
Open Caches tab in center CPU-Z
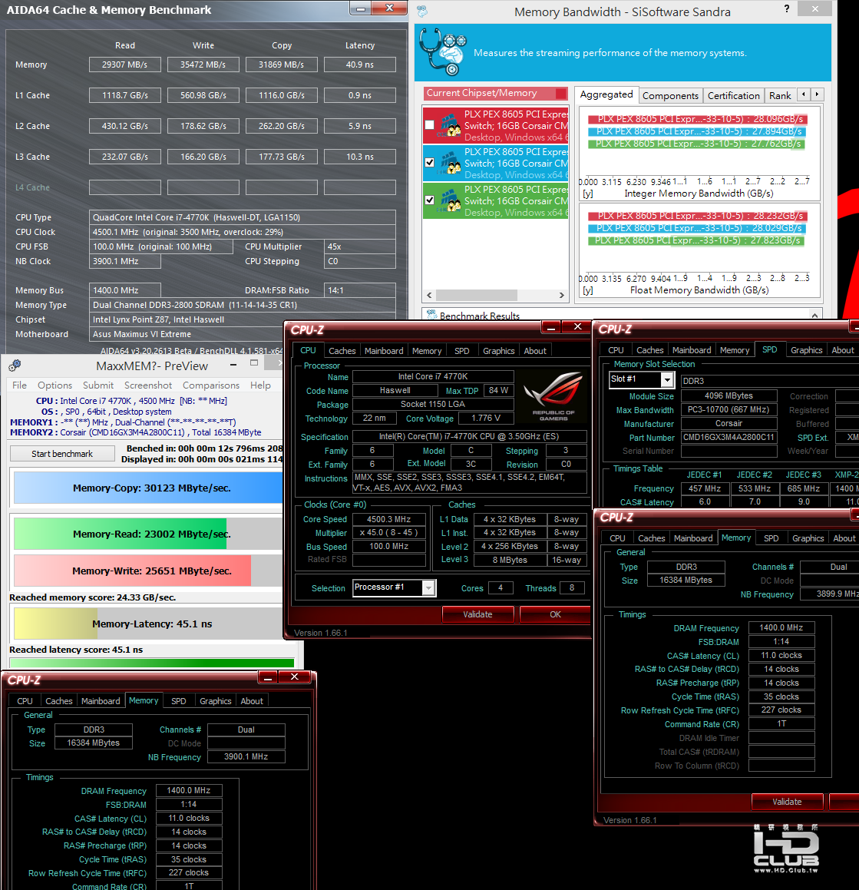342,351
